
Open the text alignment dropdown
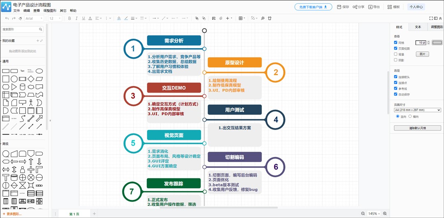[x=99, y=19]
